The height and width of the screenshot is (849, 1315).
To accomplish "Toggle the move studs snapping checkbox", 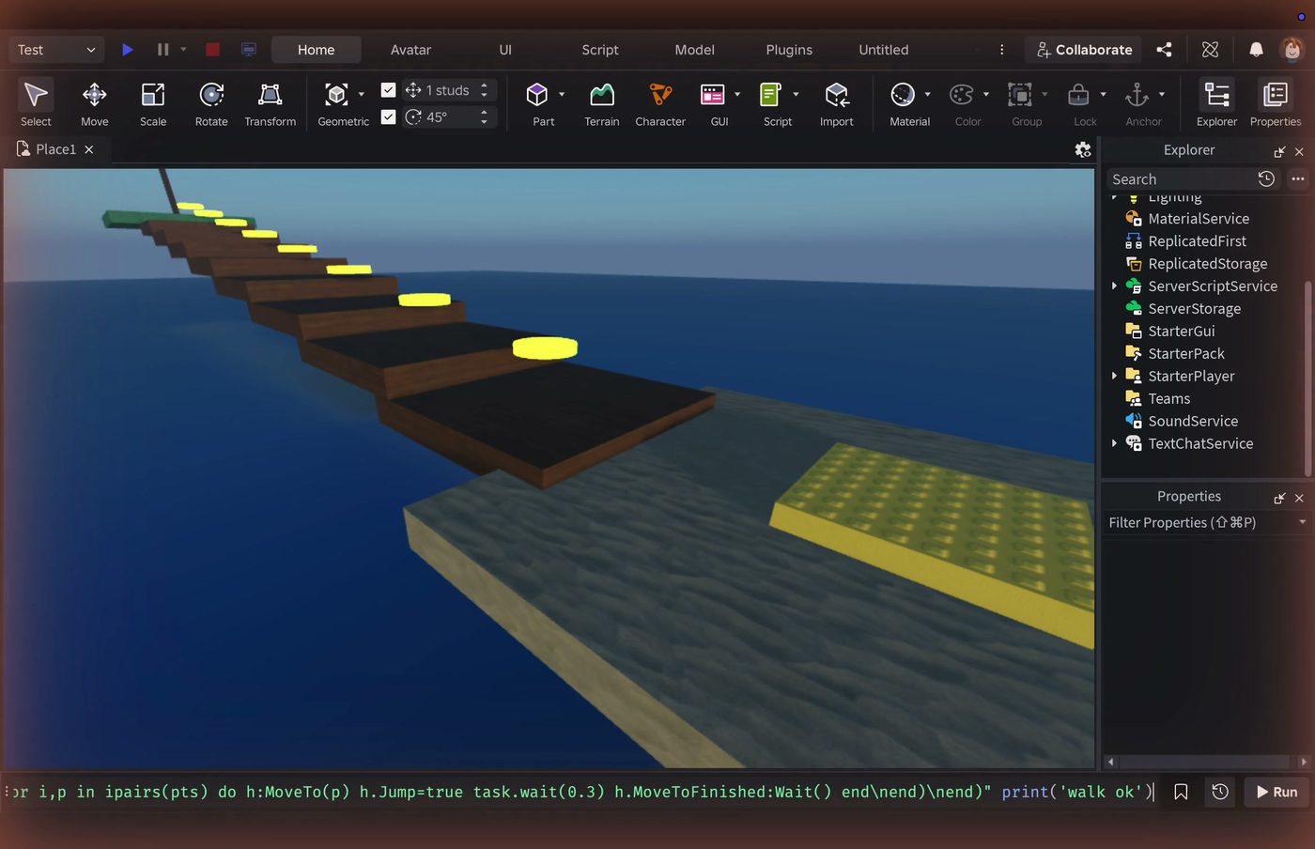I will pos(388,90).
